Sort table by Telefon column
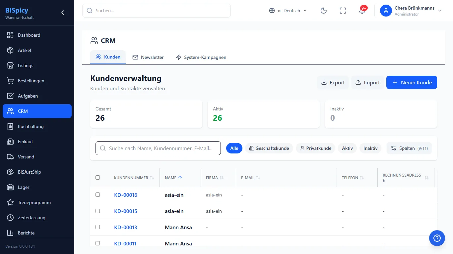The width and height of the screenshot is (453, 254). [353, 178]
